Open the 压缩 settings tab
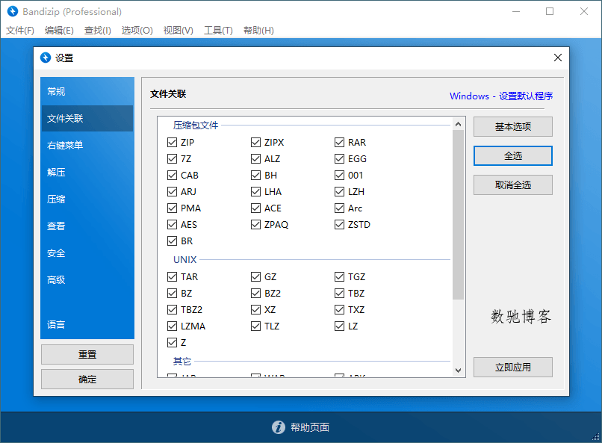Image resolution: width=602 pixels, height=443 pixels. click(87, 199)
